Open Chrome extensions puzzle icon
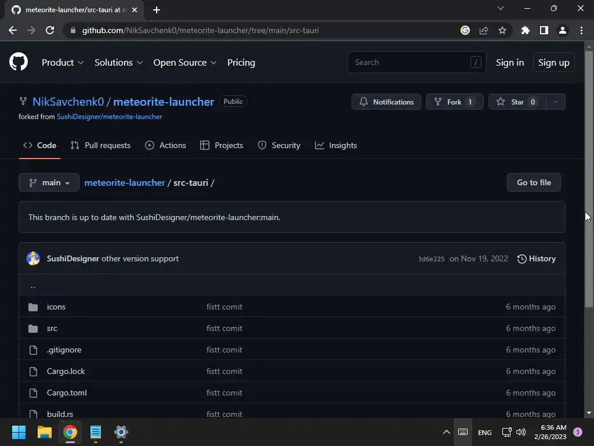This screenshot has height=446, width=594. pyautogui.click(x=525, y=30)
